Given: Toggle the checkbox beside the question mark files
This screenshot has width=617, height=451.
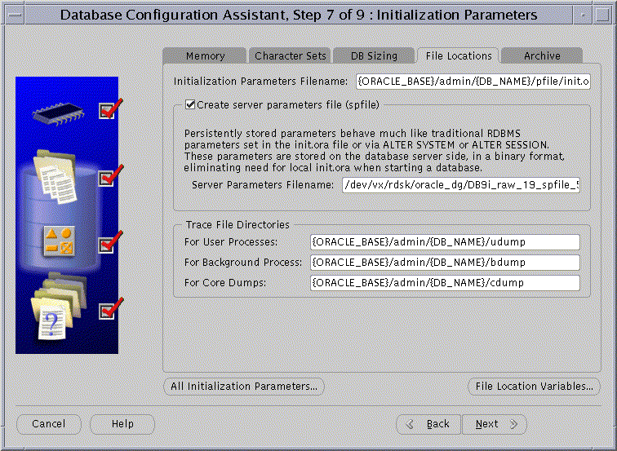Looking at the screenshot, I should pos(107,311).
